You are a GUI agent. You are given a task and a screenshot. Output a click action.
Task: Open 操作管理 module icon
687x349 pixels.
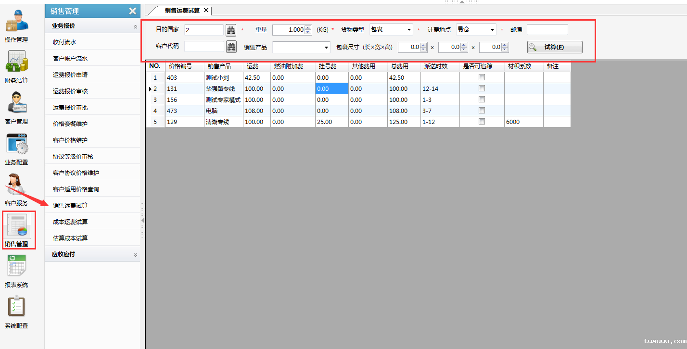[x=17, y=25]
